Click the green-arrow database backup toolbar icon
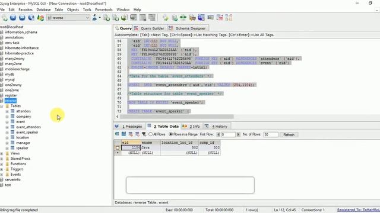 124,18
